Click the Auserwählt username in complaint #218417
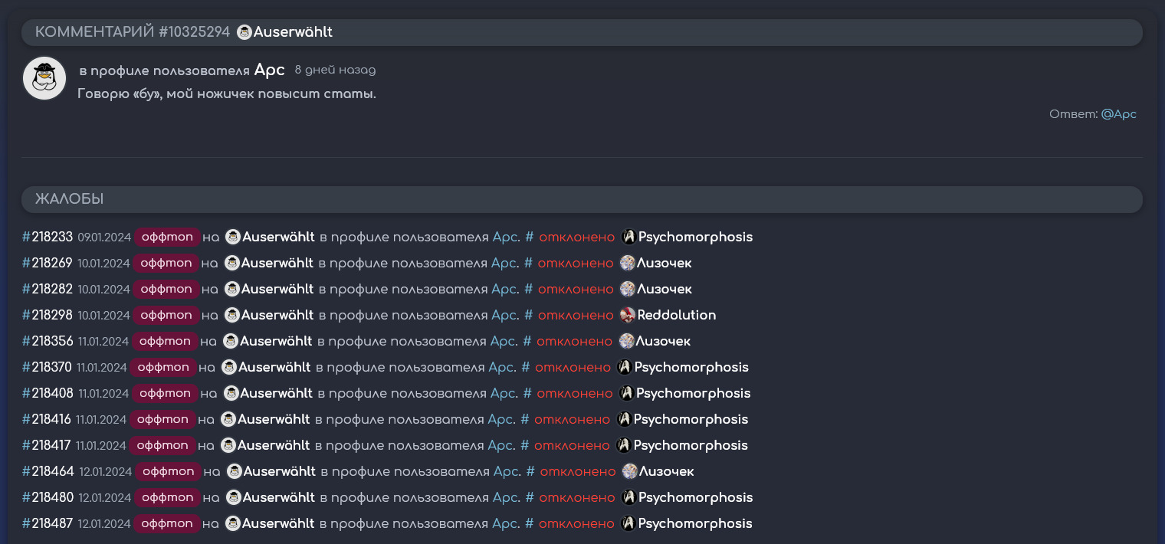 pyautogui.click(x=273, y=446)
